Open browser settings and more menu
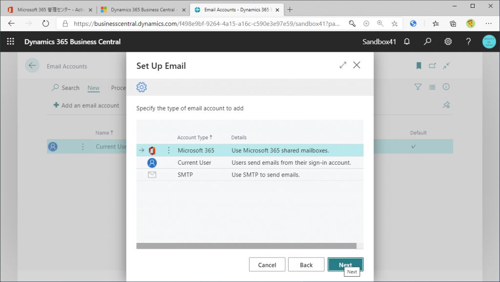Viewport: 500px width, 282px height. click(488, 23)
